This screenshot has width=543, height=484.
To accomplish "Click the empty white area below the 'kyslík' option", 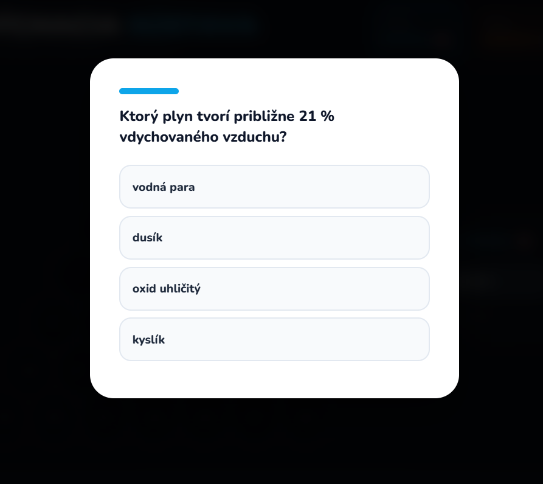I will pyautogui.click(x=274, y=379).
